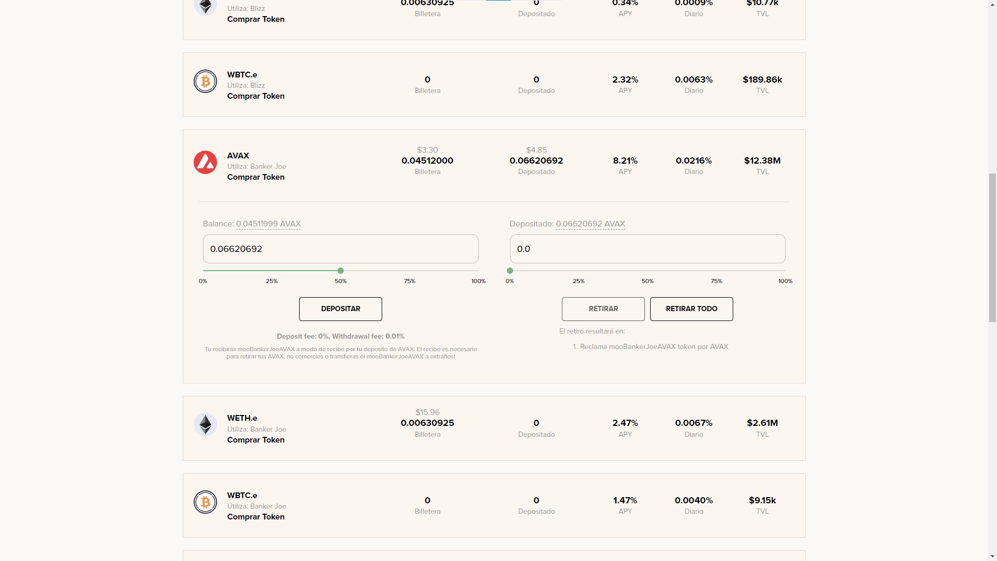Click WETH.e TVL value $2.61M
Screen dimensions: 997x561
point(762,423)
